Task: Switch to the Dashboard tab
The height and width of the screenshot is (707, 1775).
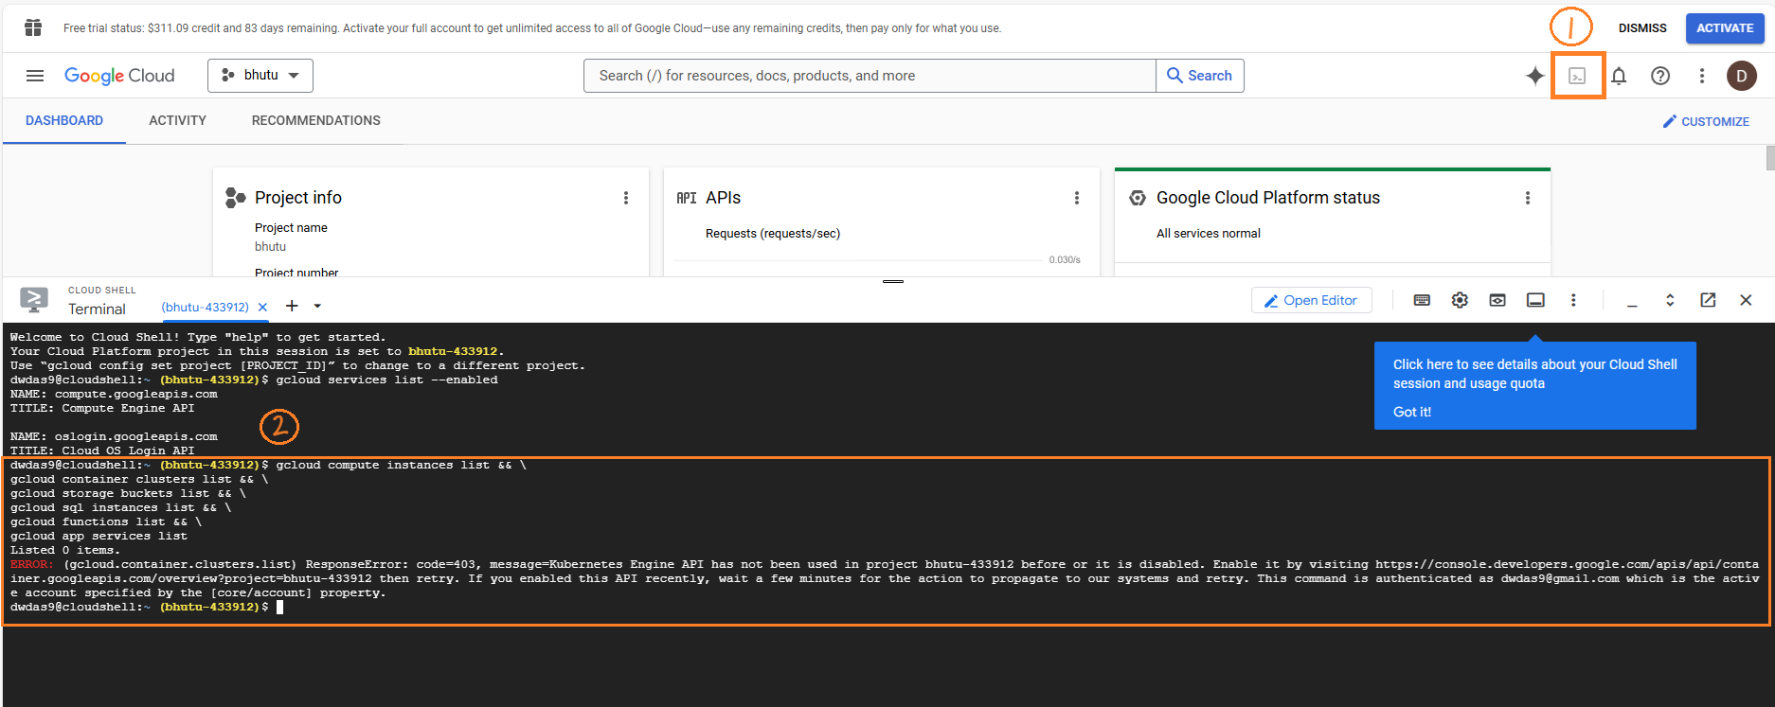Action: 64,120
